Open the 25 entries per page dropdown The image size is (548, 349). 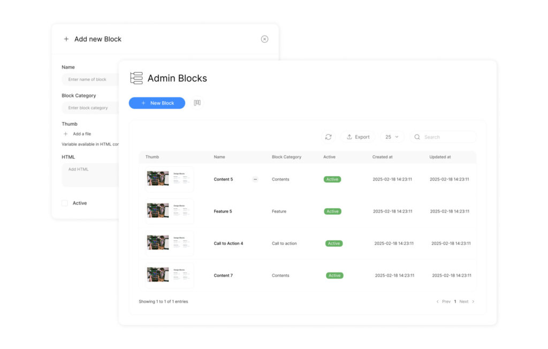coord(392,137)
